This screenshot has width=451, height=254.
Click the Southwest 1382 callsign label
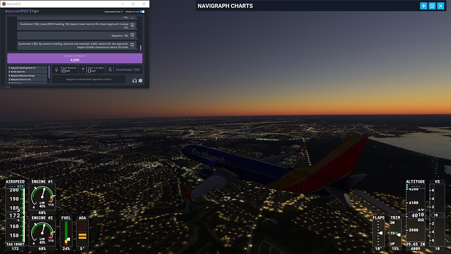tap(127, 69)
